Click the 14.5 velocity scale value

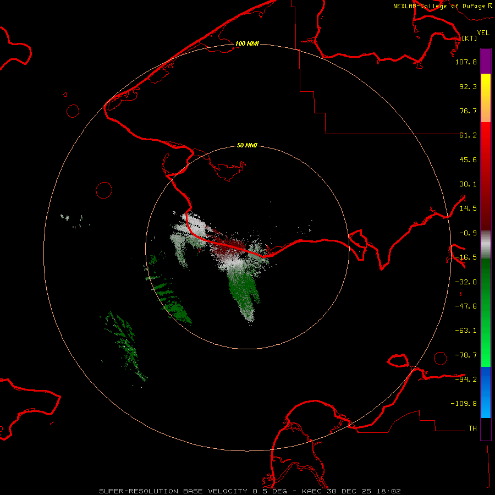468,208
